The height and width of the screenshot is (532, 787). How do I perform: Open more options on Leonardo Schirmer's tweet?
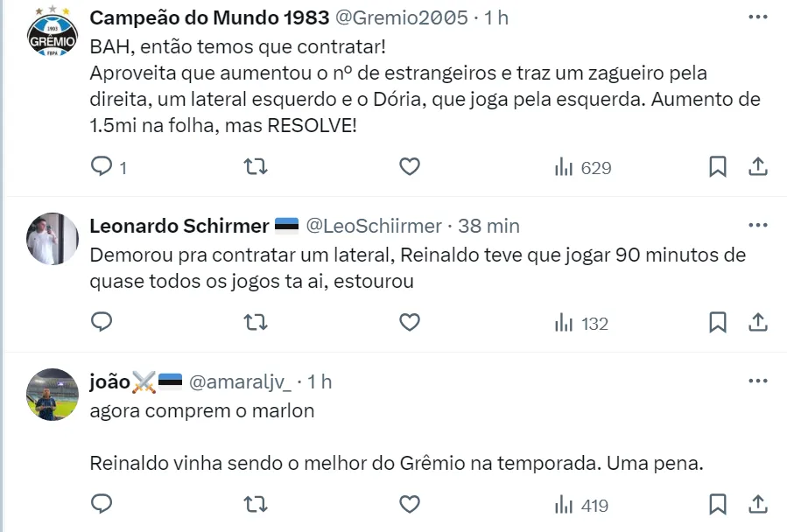[x=758, y=226]
